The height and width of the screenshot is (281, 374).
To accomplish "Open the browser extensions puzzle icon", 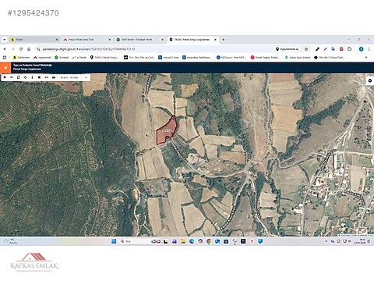I will [349, 49].
